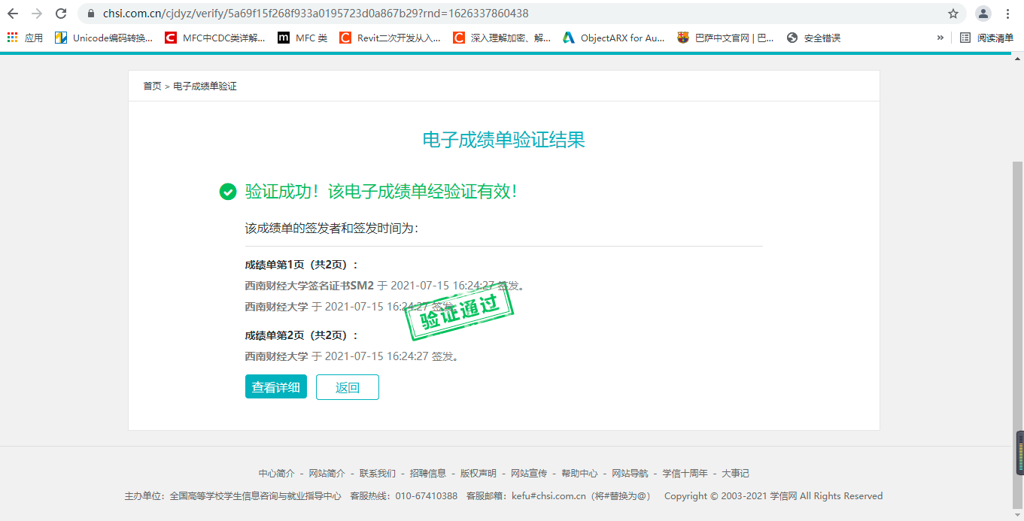The height and width of the screenshot is (521, 1024).
Task: Click kefu#chsi.com.cn email text
Action: click(548, 496)
